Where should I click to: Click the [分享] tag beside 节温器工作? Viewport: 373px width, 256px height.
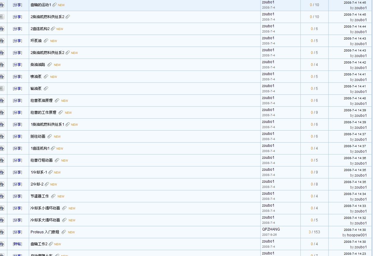click(17, 196)
